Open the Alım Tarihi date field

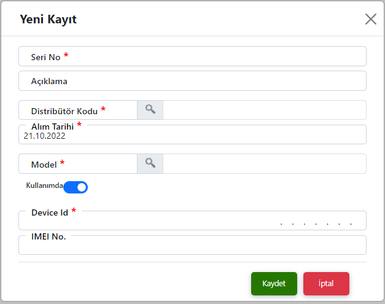[192, 134]
